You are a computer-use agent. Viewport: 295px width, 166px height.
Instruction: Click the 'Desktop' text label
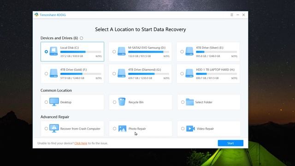click(66, 102)
